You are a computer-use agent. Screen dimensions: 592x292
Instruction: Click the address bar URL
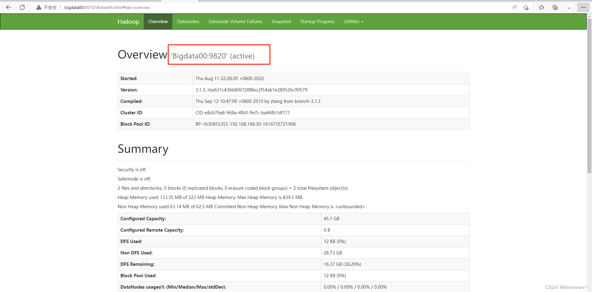[x=107, y=7]
